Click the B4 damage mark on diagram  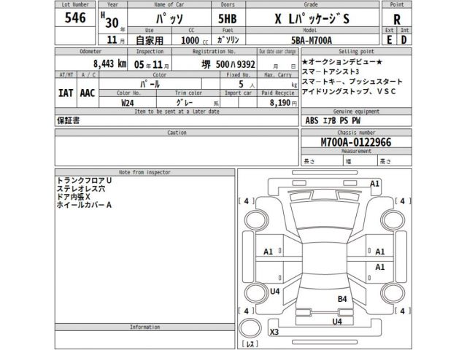click(342, 299)
